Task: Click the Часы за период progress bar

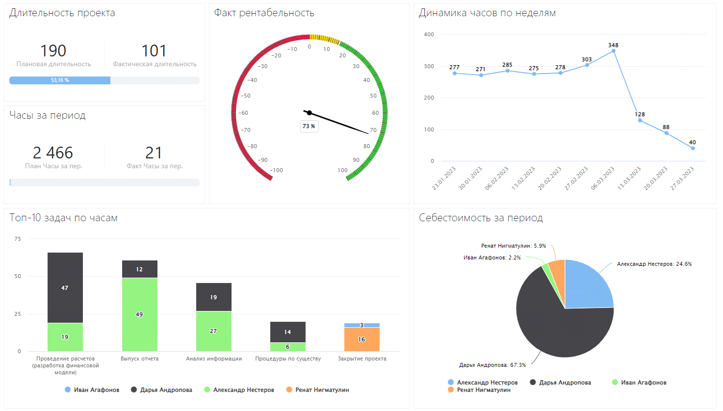Action: click(104, 182)
